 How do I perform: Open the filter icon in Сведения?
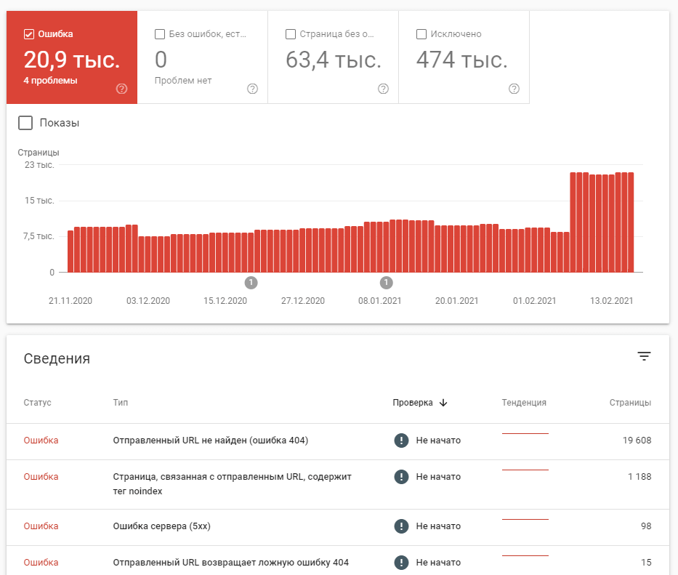point(644,356)
